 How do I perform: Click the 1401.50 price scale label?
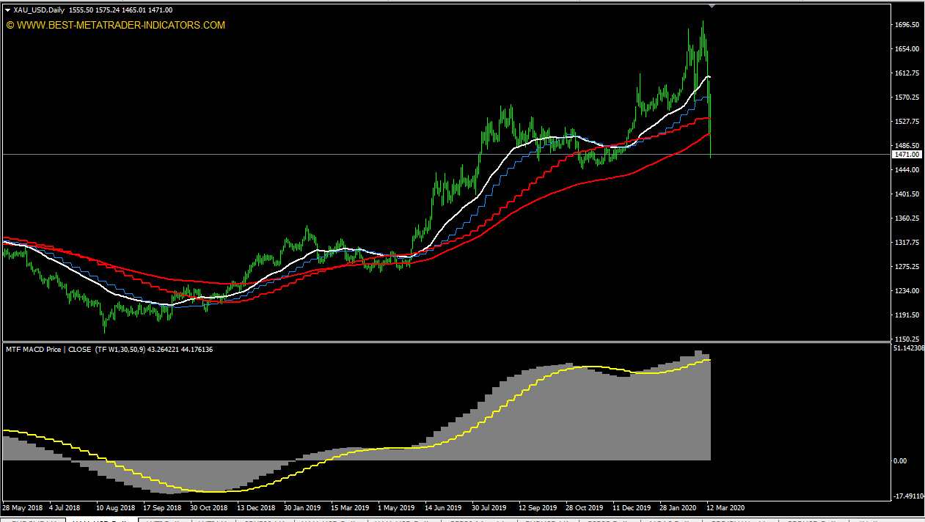(907, 194)
